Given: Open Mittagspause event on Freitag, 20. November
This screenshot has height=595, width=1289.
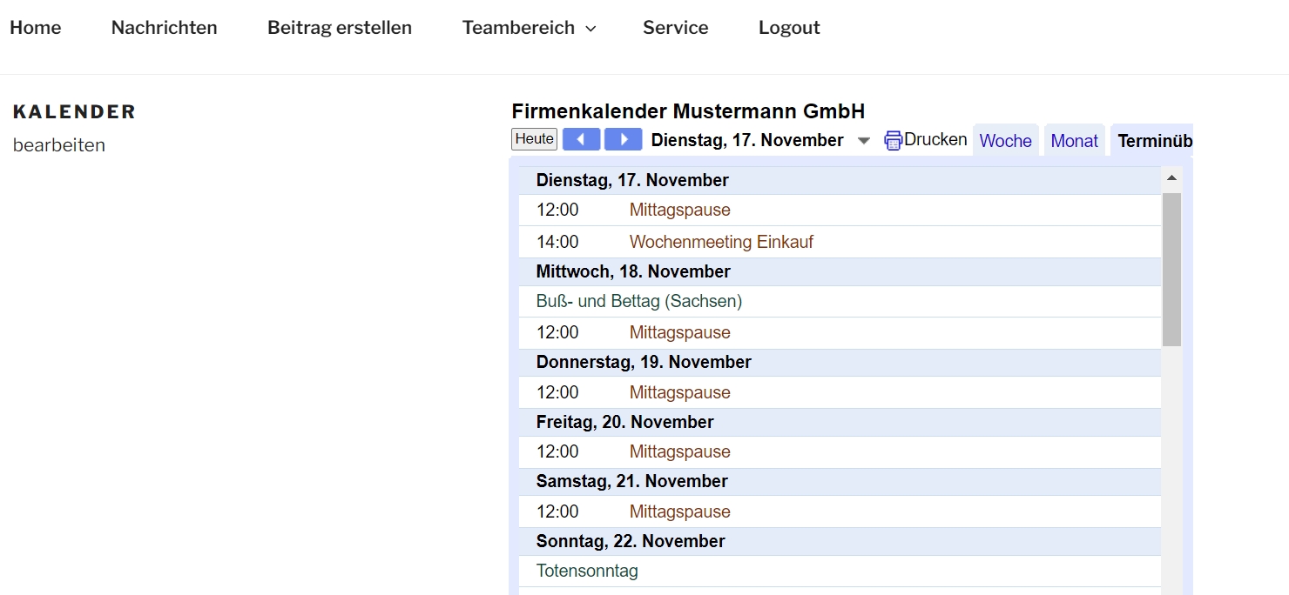Looking at the screenshot, I should tap(679, 451).
